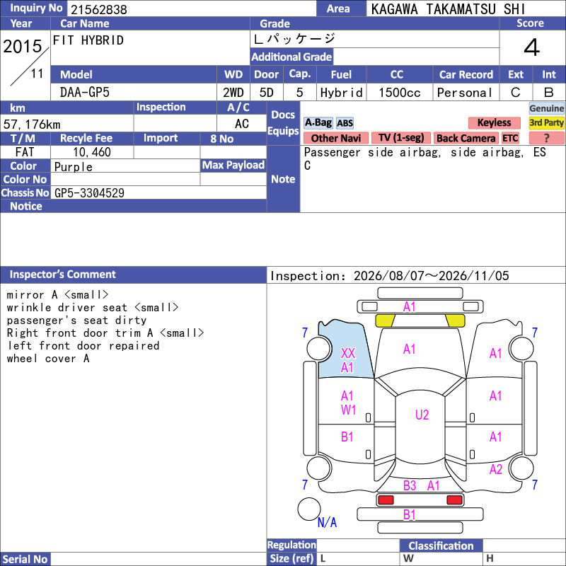Select the Notice header bar
This screenshot has height=566, width=566.
(133, 206)
